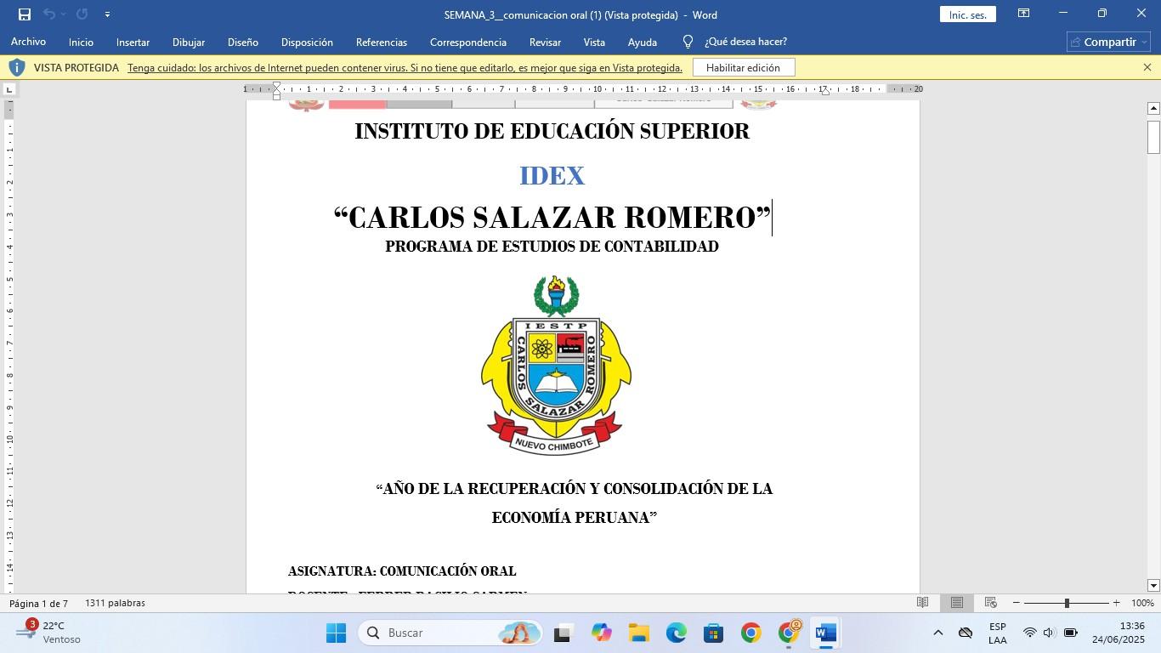Viewport: 1161px width, 653px height.
Task: Open Chrome with profile badge on taskbar
Action: (789, 633)
